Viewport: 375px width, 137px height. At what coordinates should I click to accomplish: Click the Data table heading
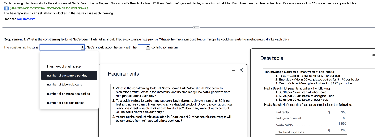coord(271,58)
